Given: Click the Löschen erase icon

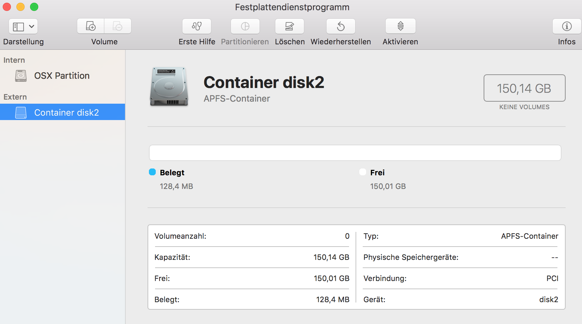Looking at the screenshot, I should 290,26.
